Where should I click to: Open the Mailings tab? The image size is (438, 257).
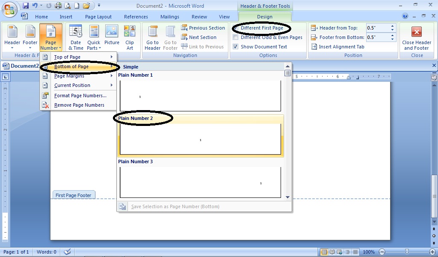[x=170, y=17]
